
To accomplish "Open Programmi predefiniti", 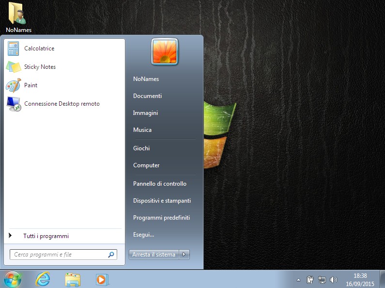I will point(161,218).
